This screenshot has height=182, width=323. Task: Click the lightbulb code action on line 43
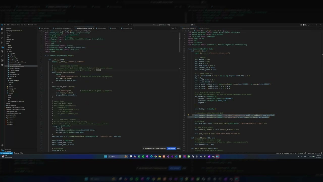point(188,115)
